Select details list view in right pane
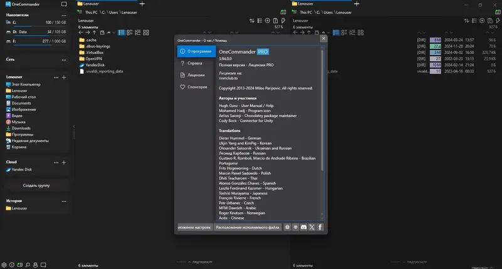Screen dimensions: 502x269 tap(336, 33)
